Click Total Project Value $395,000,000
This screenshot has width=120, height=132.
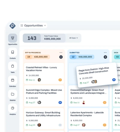click(52, 38)
